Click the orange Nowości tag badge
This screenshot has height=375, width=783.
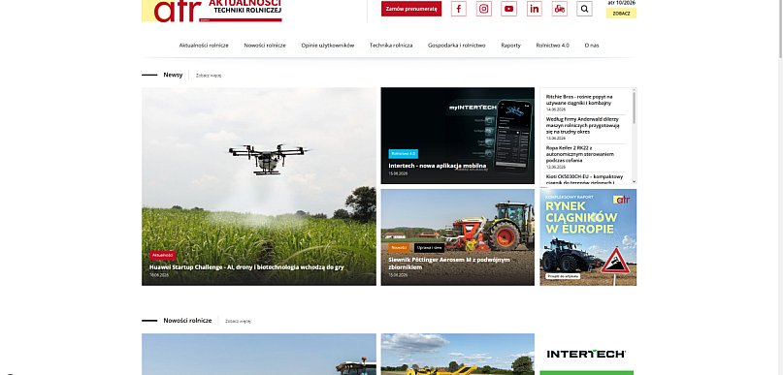click(x=399, y=248)
